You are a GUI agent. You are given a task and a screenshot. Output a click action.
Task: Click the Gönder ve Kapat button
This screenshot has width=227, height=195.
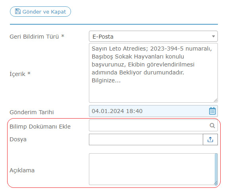40,12
